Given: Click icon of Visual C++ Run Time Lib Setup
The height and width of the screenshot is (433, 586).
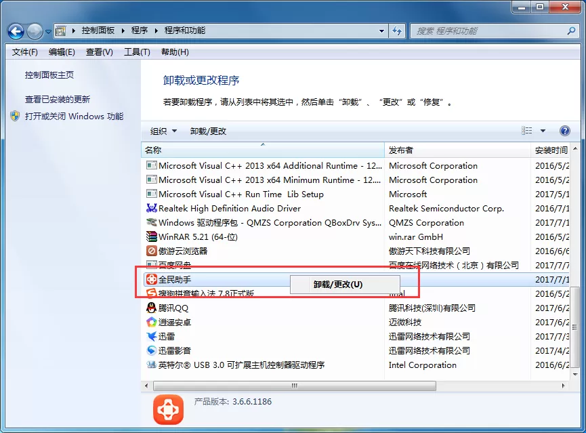Looking at the screenshot, I should pyautogui.click(x=151, y=194).
